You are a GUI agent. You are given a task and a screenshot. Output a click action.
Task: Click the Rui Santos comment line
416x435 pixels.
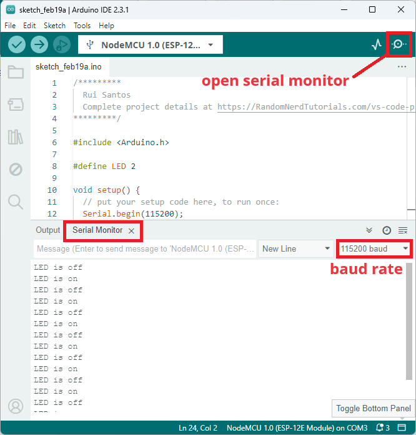pos(107,95)
